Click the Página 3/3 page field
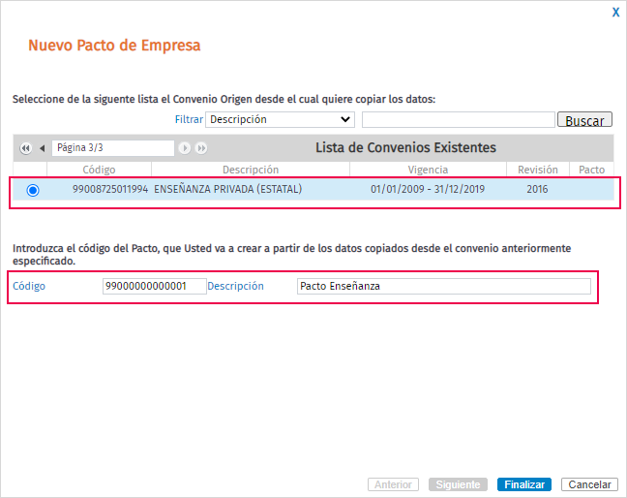Image resolution: width=627 pixels, height=498 pixels. [x=113, y=148]
